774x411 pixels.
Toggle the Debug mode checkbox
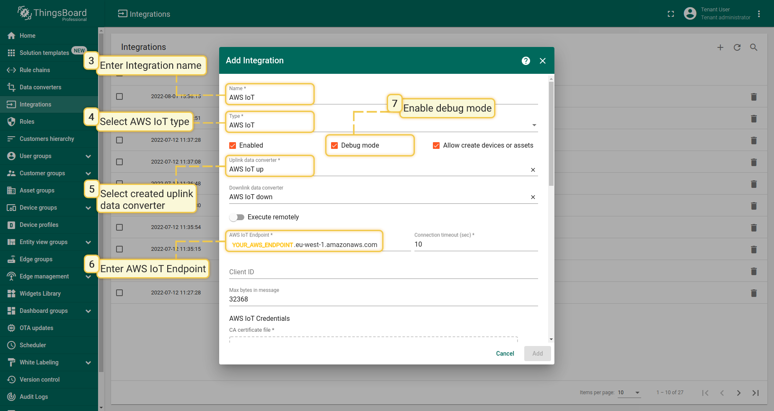[x=334, y=146]
